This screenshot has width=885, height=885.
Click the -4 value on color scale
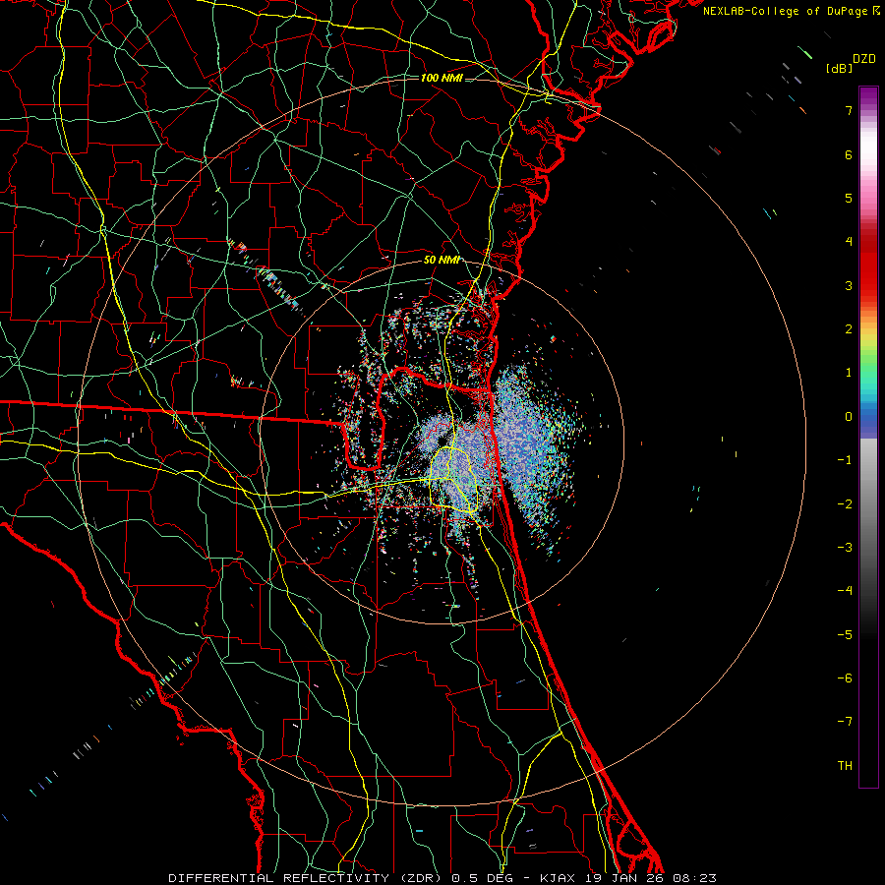[845, 591]
